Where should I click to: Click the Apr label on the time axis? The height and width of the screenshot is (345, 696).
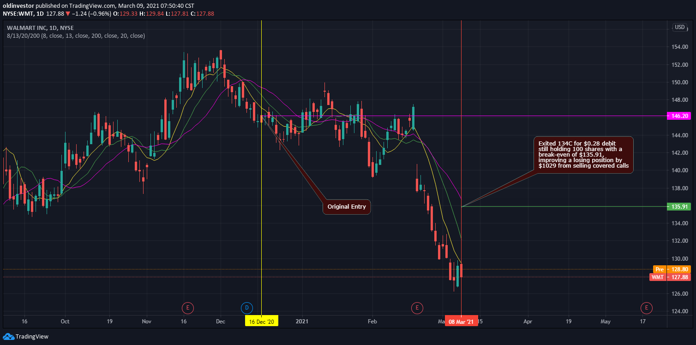tap(528, 322)
